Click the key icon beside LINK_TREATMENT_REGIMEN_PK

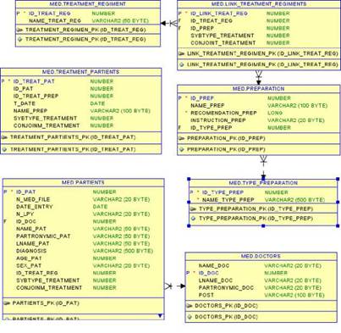[x=181, y=53]
